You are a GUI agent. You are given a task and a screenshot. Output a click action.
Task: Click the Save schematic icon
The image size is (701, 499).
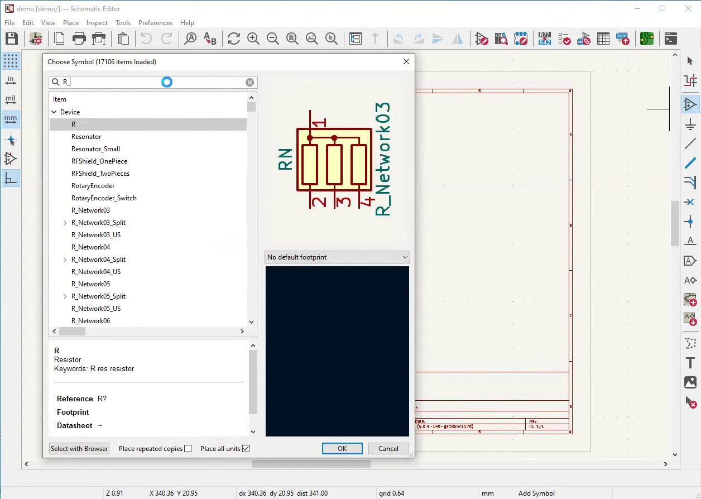tap(12, 39)
